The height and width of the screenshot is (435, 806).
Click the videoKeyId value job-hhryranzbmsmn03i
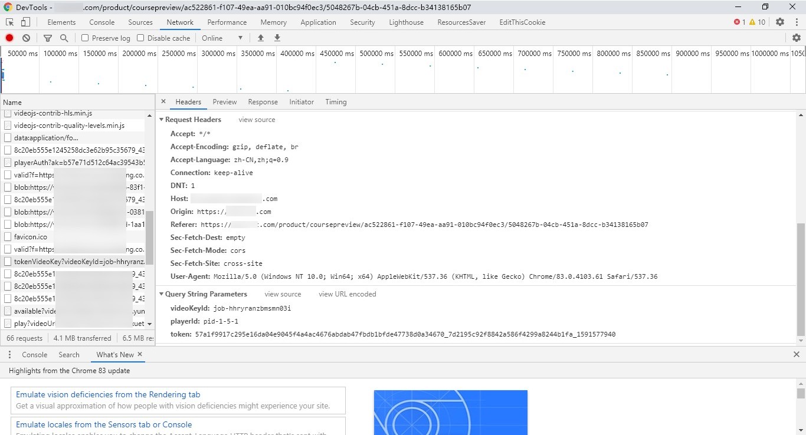pos(253,308)
